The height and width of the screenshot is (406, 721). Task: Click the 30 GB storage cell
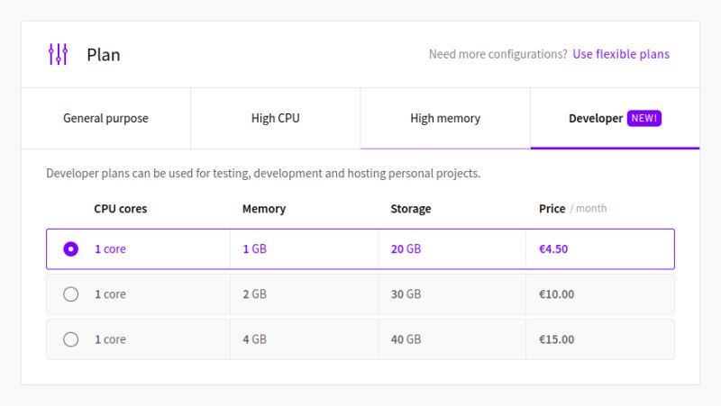click(406, 294)
